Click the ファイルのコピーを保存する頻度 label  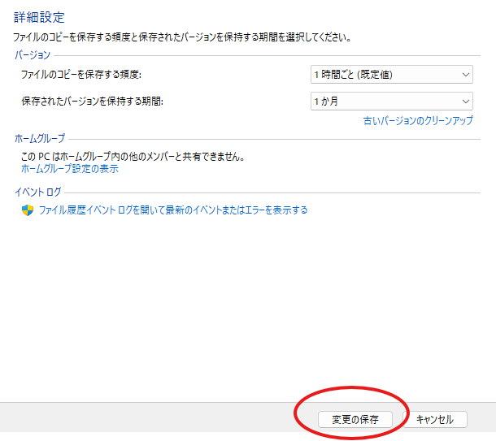(81, 75)
